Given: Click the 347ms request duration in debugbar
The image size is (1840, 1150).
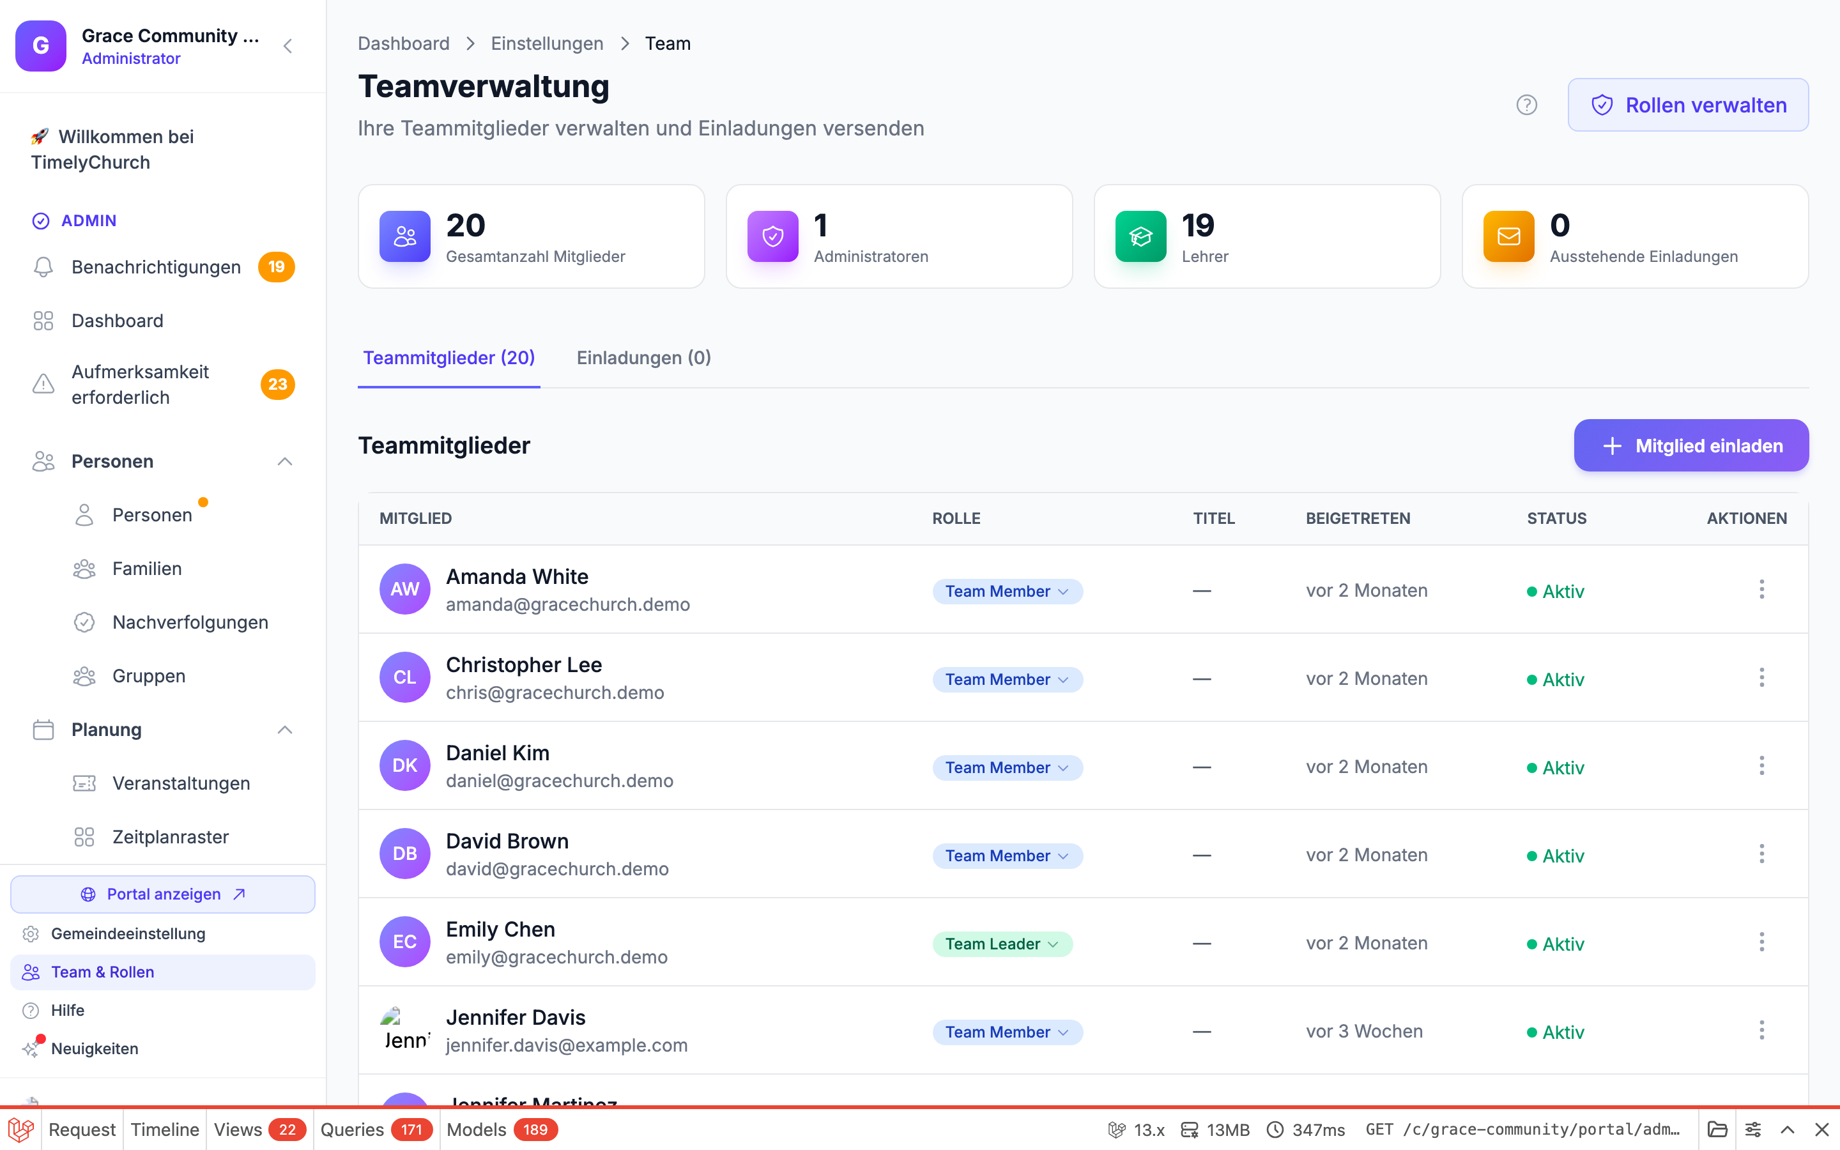Looking at the screenshot, I should (x=1305, y=1130).
